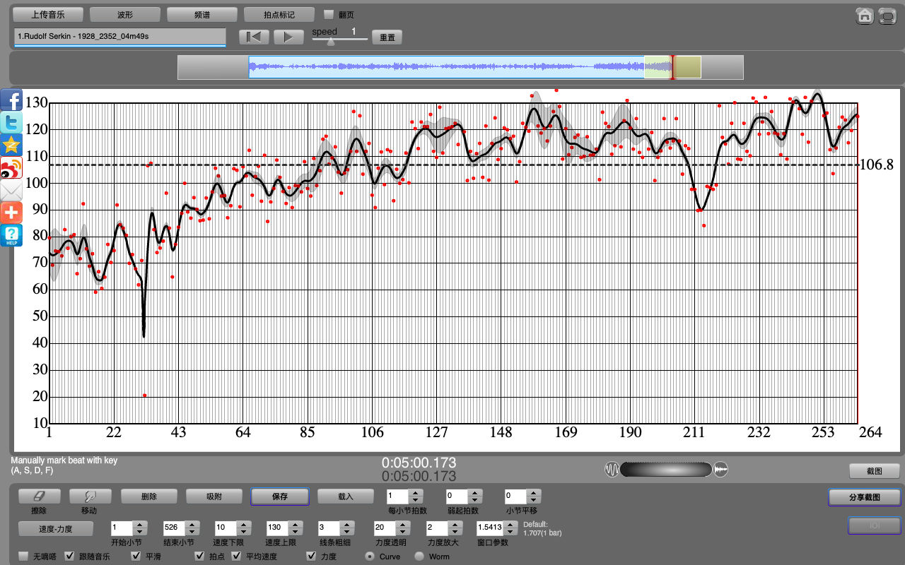This screenshot has height=565, width=905.
Task: Click the Twitter share icon
Action: (11, 123)
